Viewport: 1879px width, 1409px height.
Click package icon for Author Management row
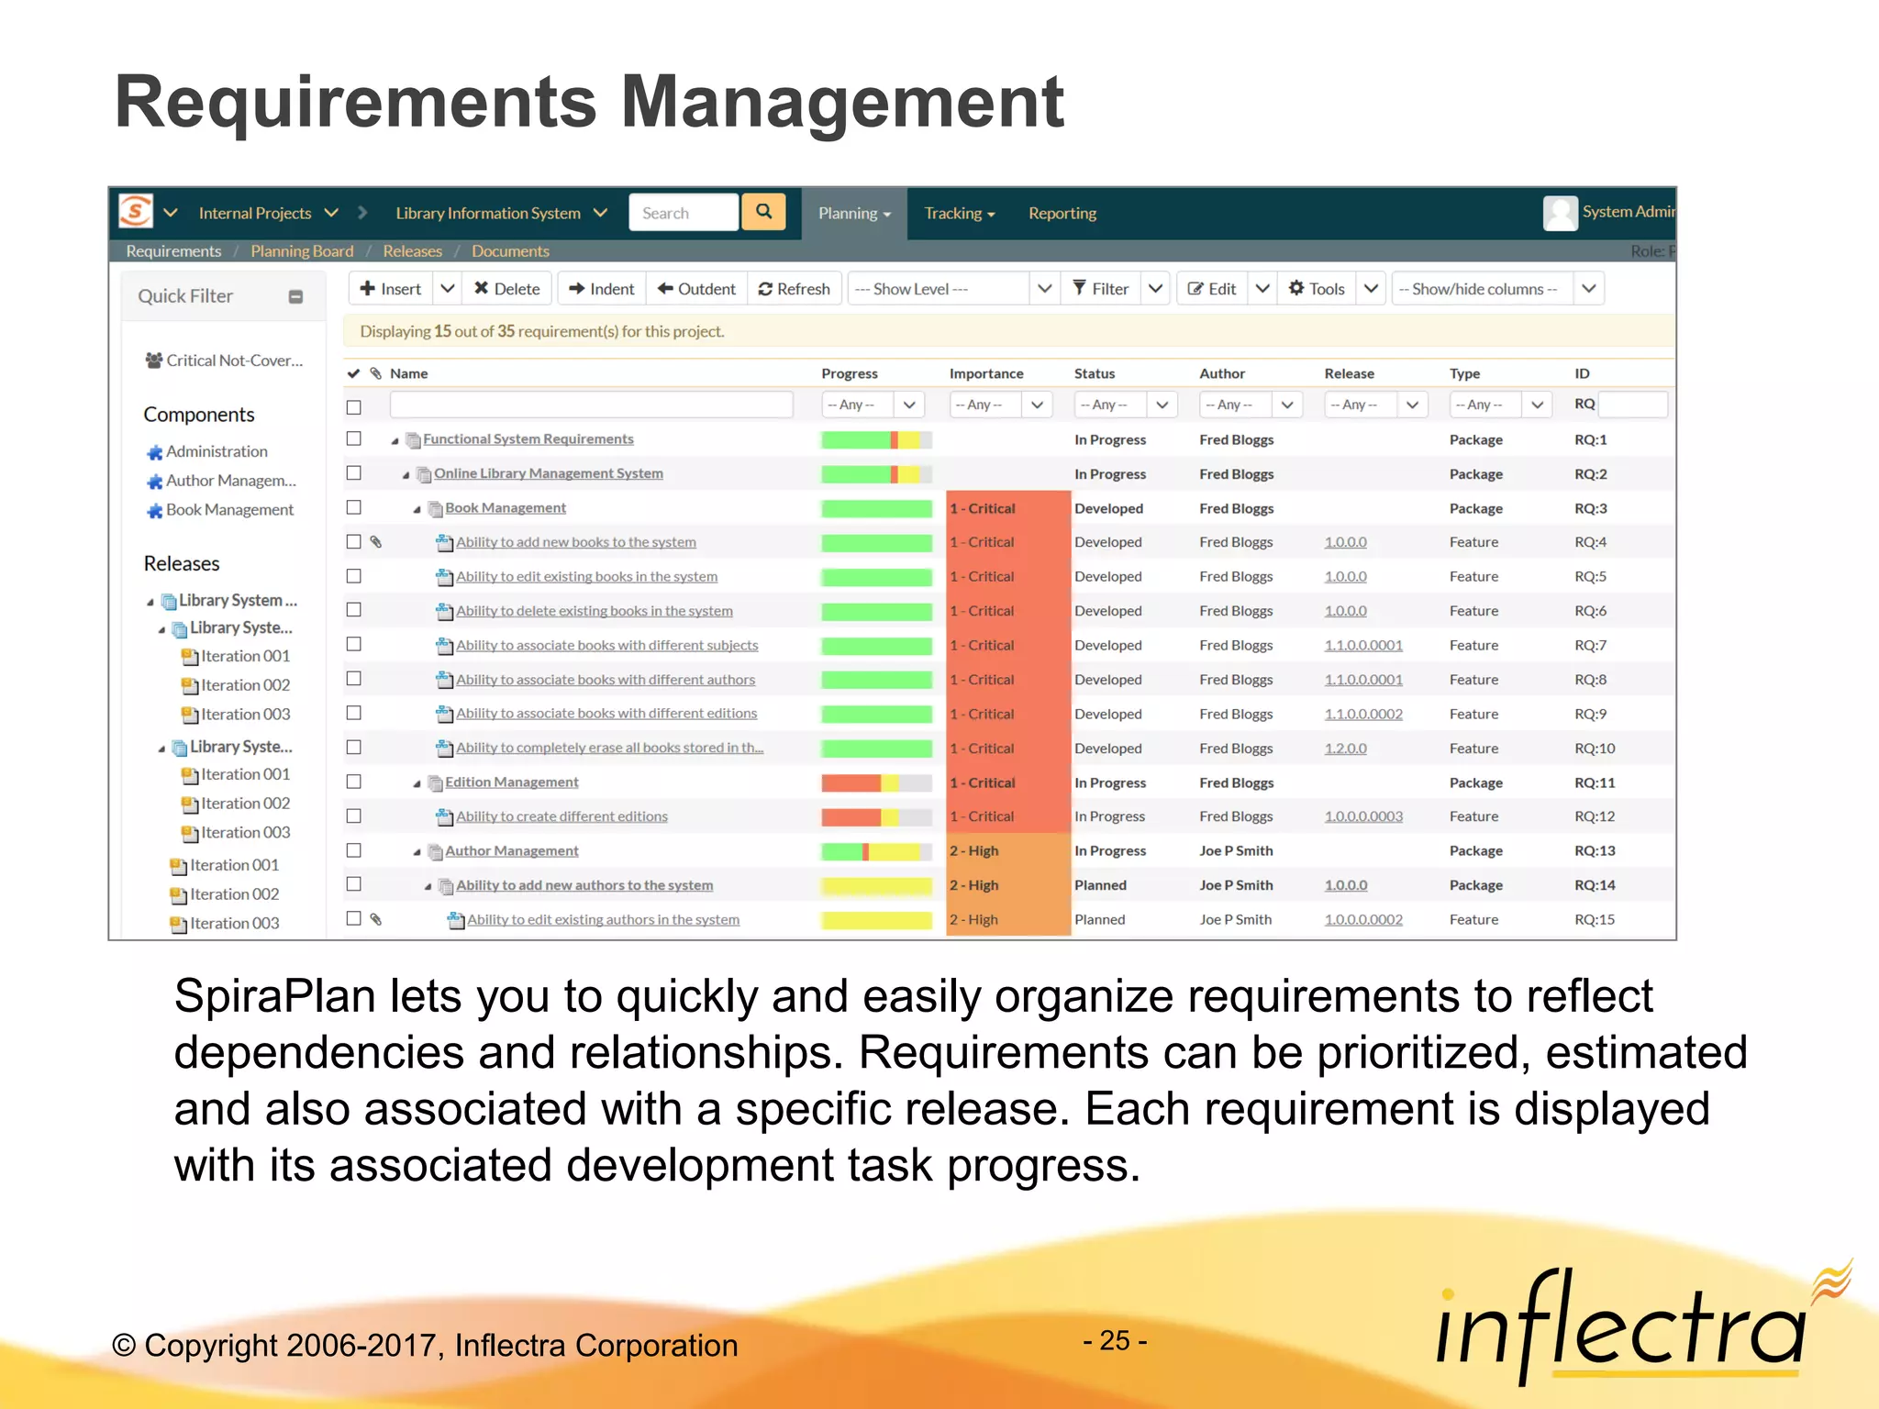tap(435, 852)
